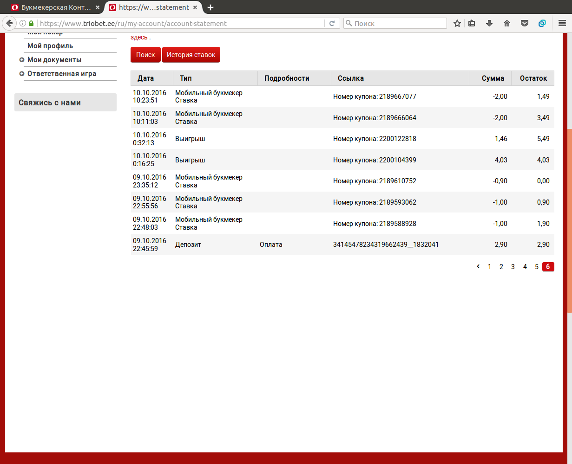The width and height of the screenshot is (572, 464).
Task: Go to statement page 5
Action: (x=537, y=267)
